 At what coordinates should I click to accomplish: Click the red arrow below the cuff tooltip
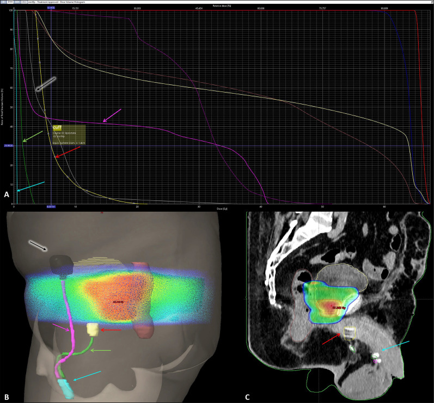point(66,152)
